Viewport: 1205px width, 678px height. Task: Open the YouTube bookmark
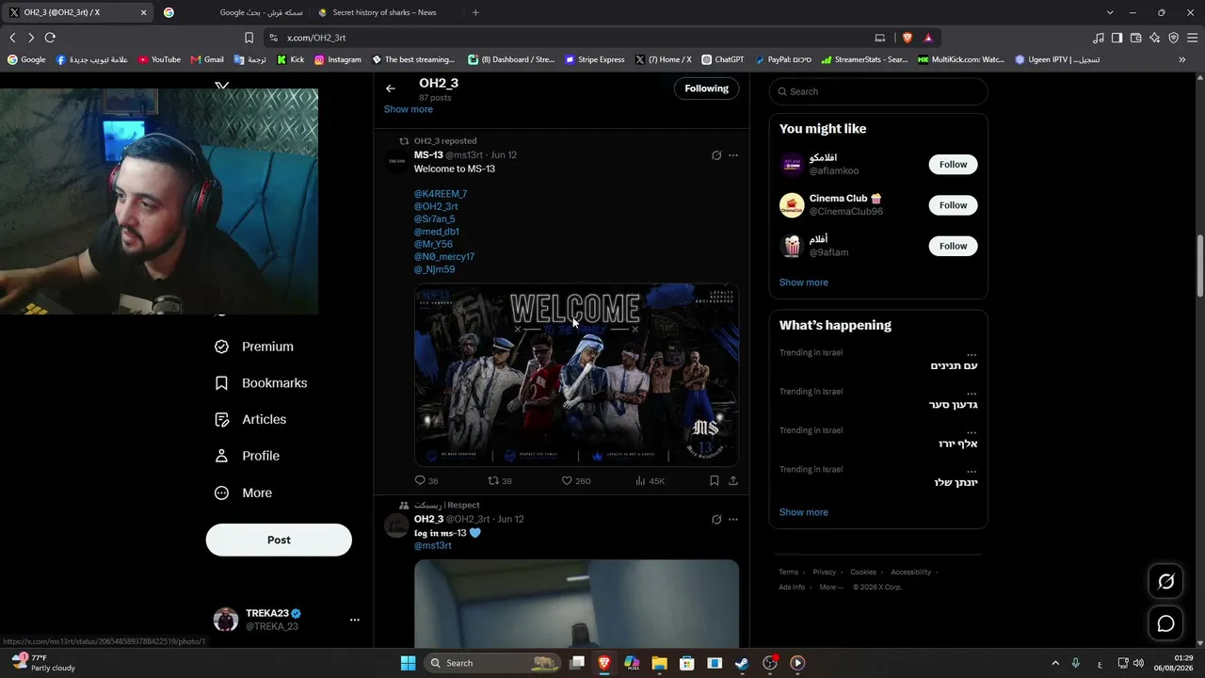click(x=159, y=59)
